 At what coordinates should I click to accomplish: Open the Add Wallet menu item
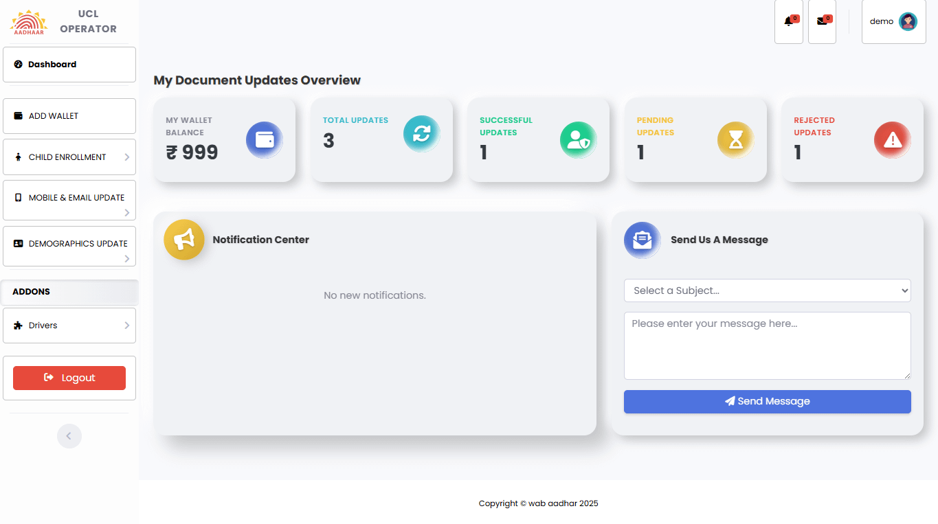[x=69, y=116]
